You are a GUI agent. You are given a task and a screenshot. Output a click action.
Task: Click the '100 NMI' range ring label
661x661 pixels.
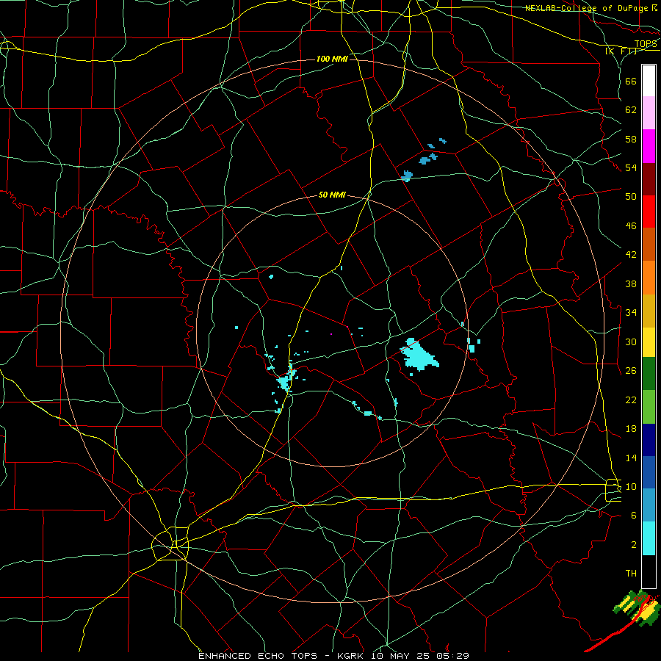point(332,59)
